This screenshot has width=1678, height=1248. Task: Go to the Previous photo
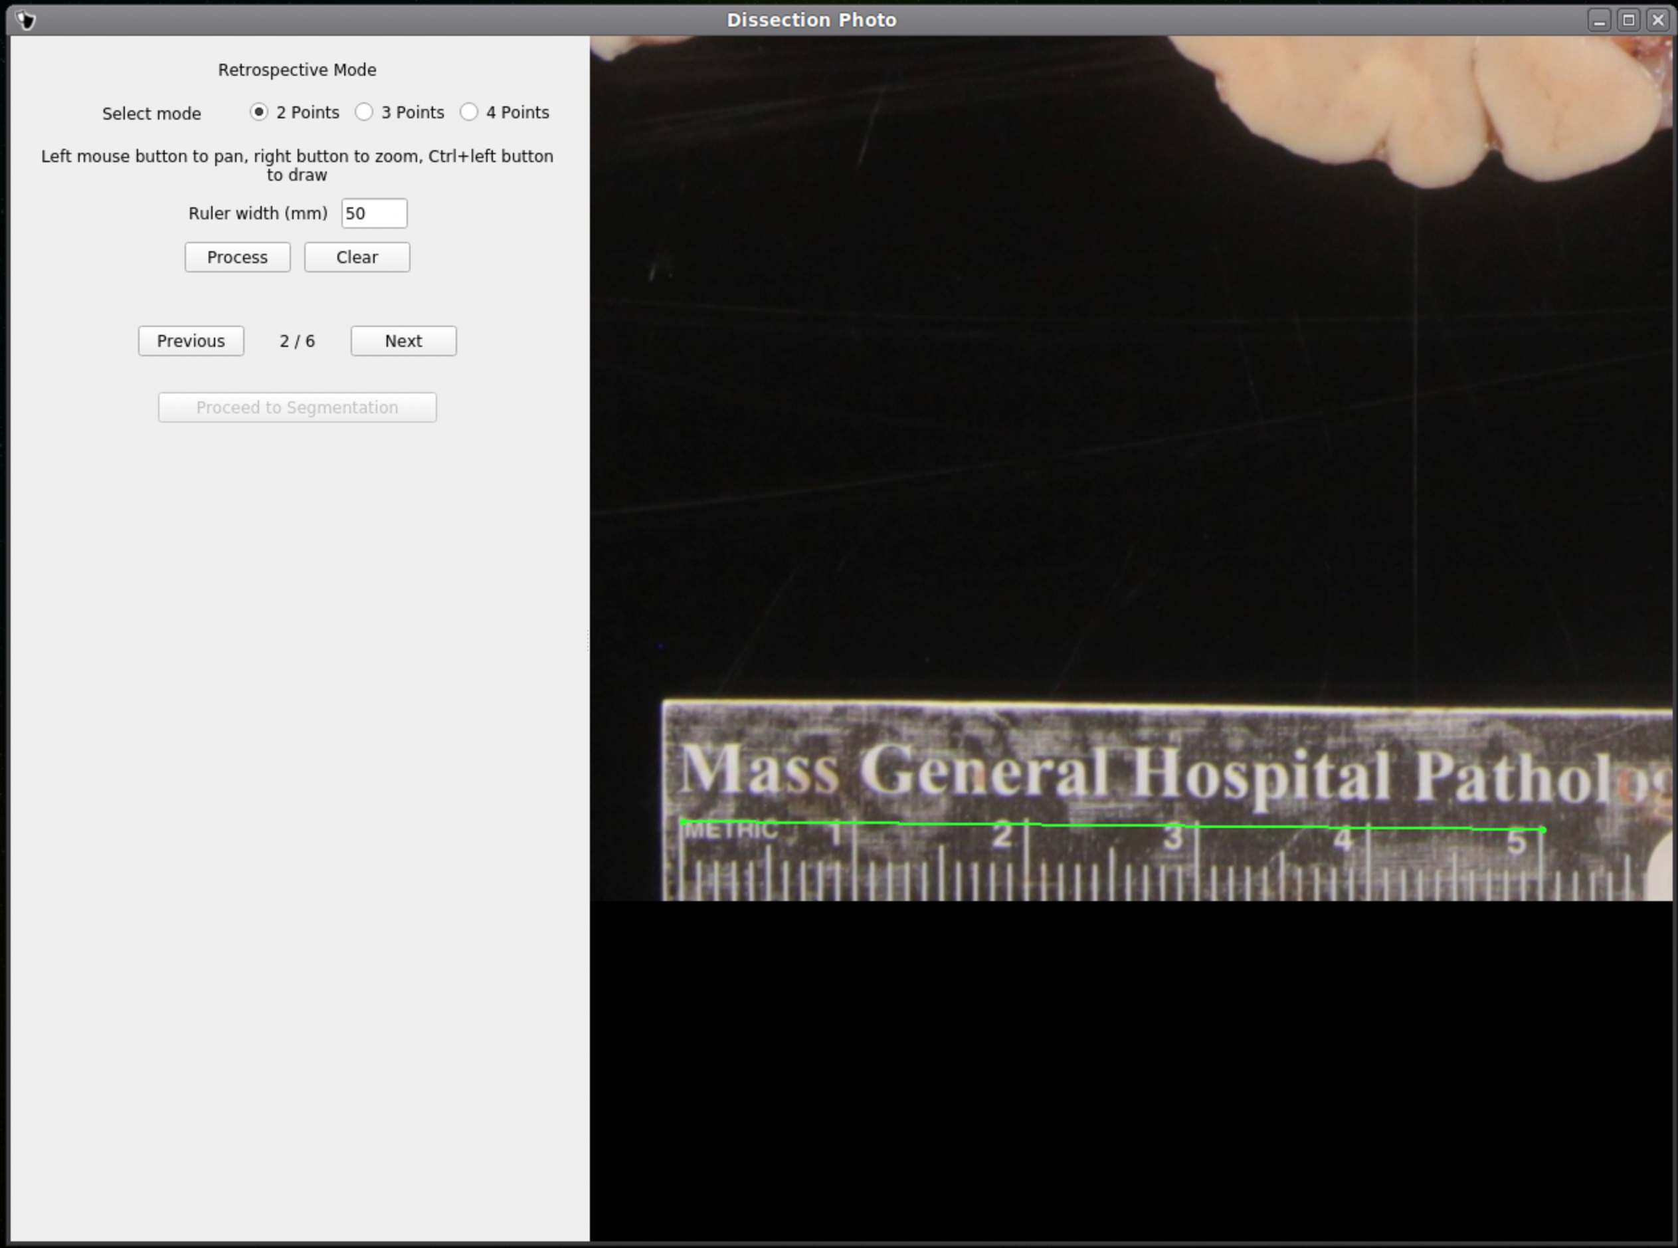(x=191, y=342)
